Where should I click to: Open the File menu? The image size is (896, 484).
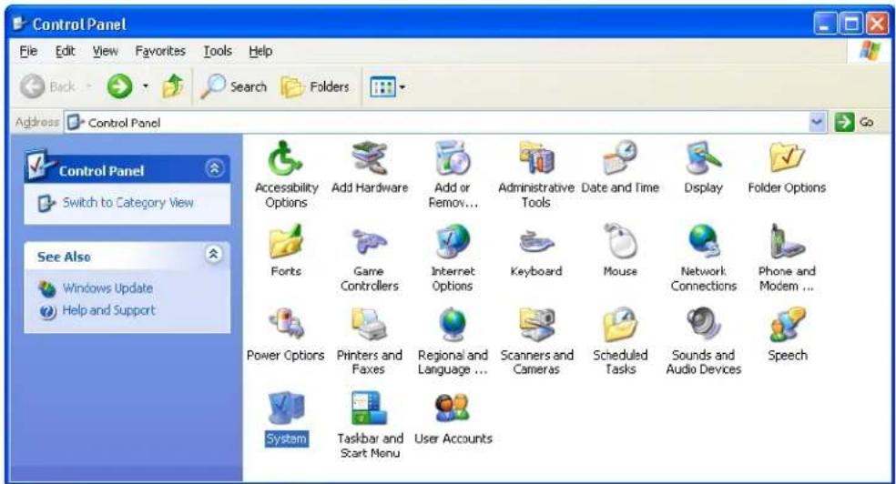coord(28,51)
